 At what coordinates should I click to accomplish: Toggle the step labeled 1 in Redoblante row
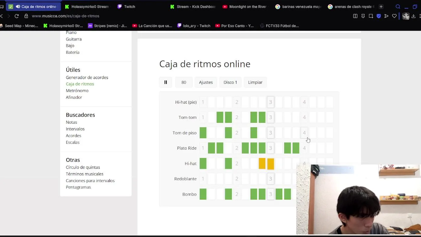[203, 179]
